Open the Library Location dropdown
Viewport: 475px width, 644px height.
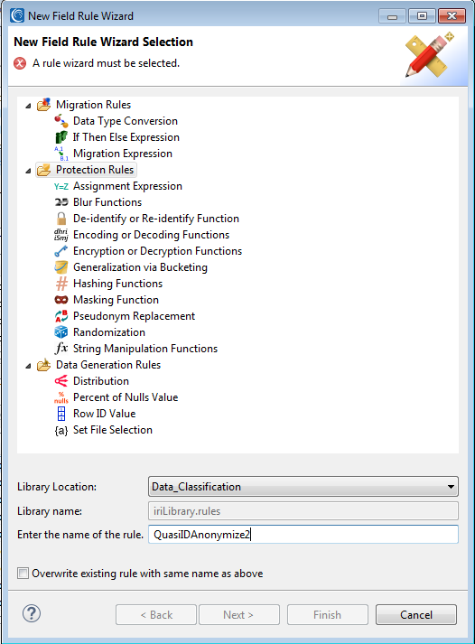click(303, 487)
